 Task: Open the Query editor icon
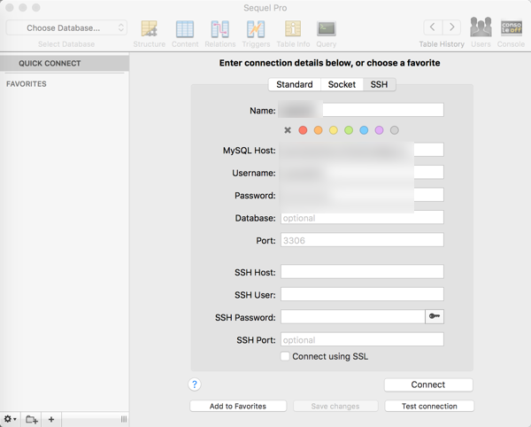coord(326,29)
